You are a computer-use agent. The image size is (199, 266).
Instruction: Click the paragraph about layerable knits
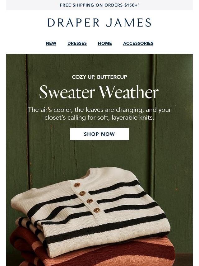[x=99, y=113]
